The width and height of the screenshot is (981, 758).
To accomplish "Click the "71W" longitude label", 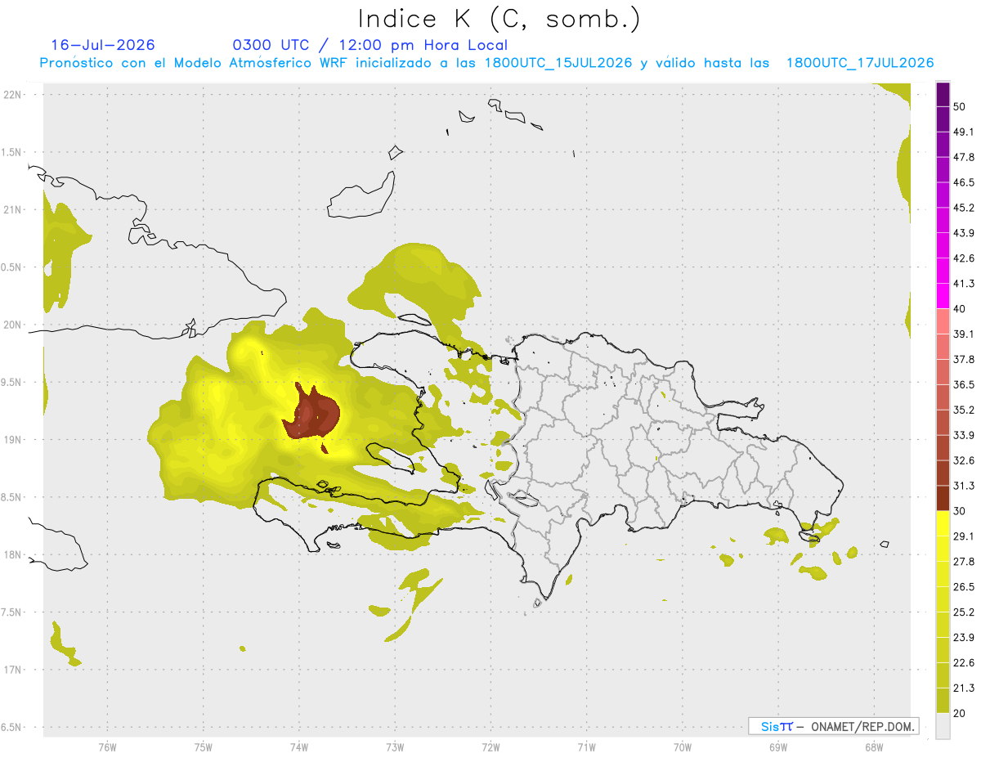I will 586,747.
